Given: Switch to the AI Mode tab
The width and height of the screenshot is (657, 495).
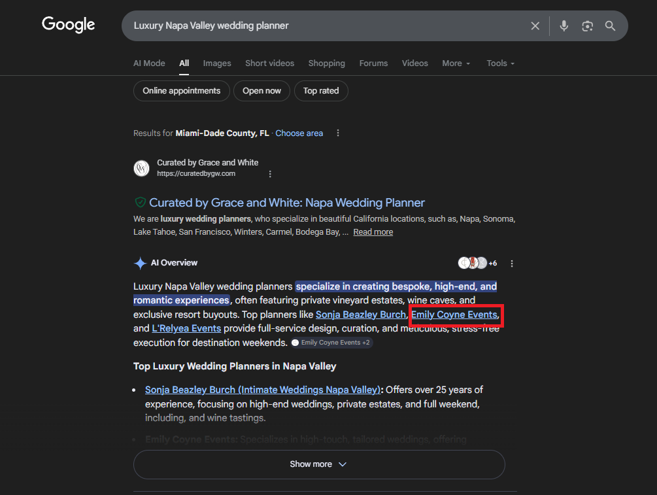Looking at the screenshot, I should pos(149,63).
